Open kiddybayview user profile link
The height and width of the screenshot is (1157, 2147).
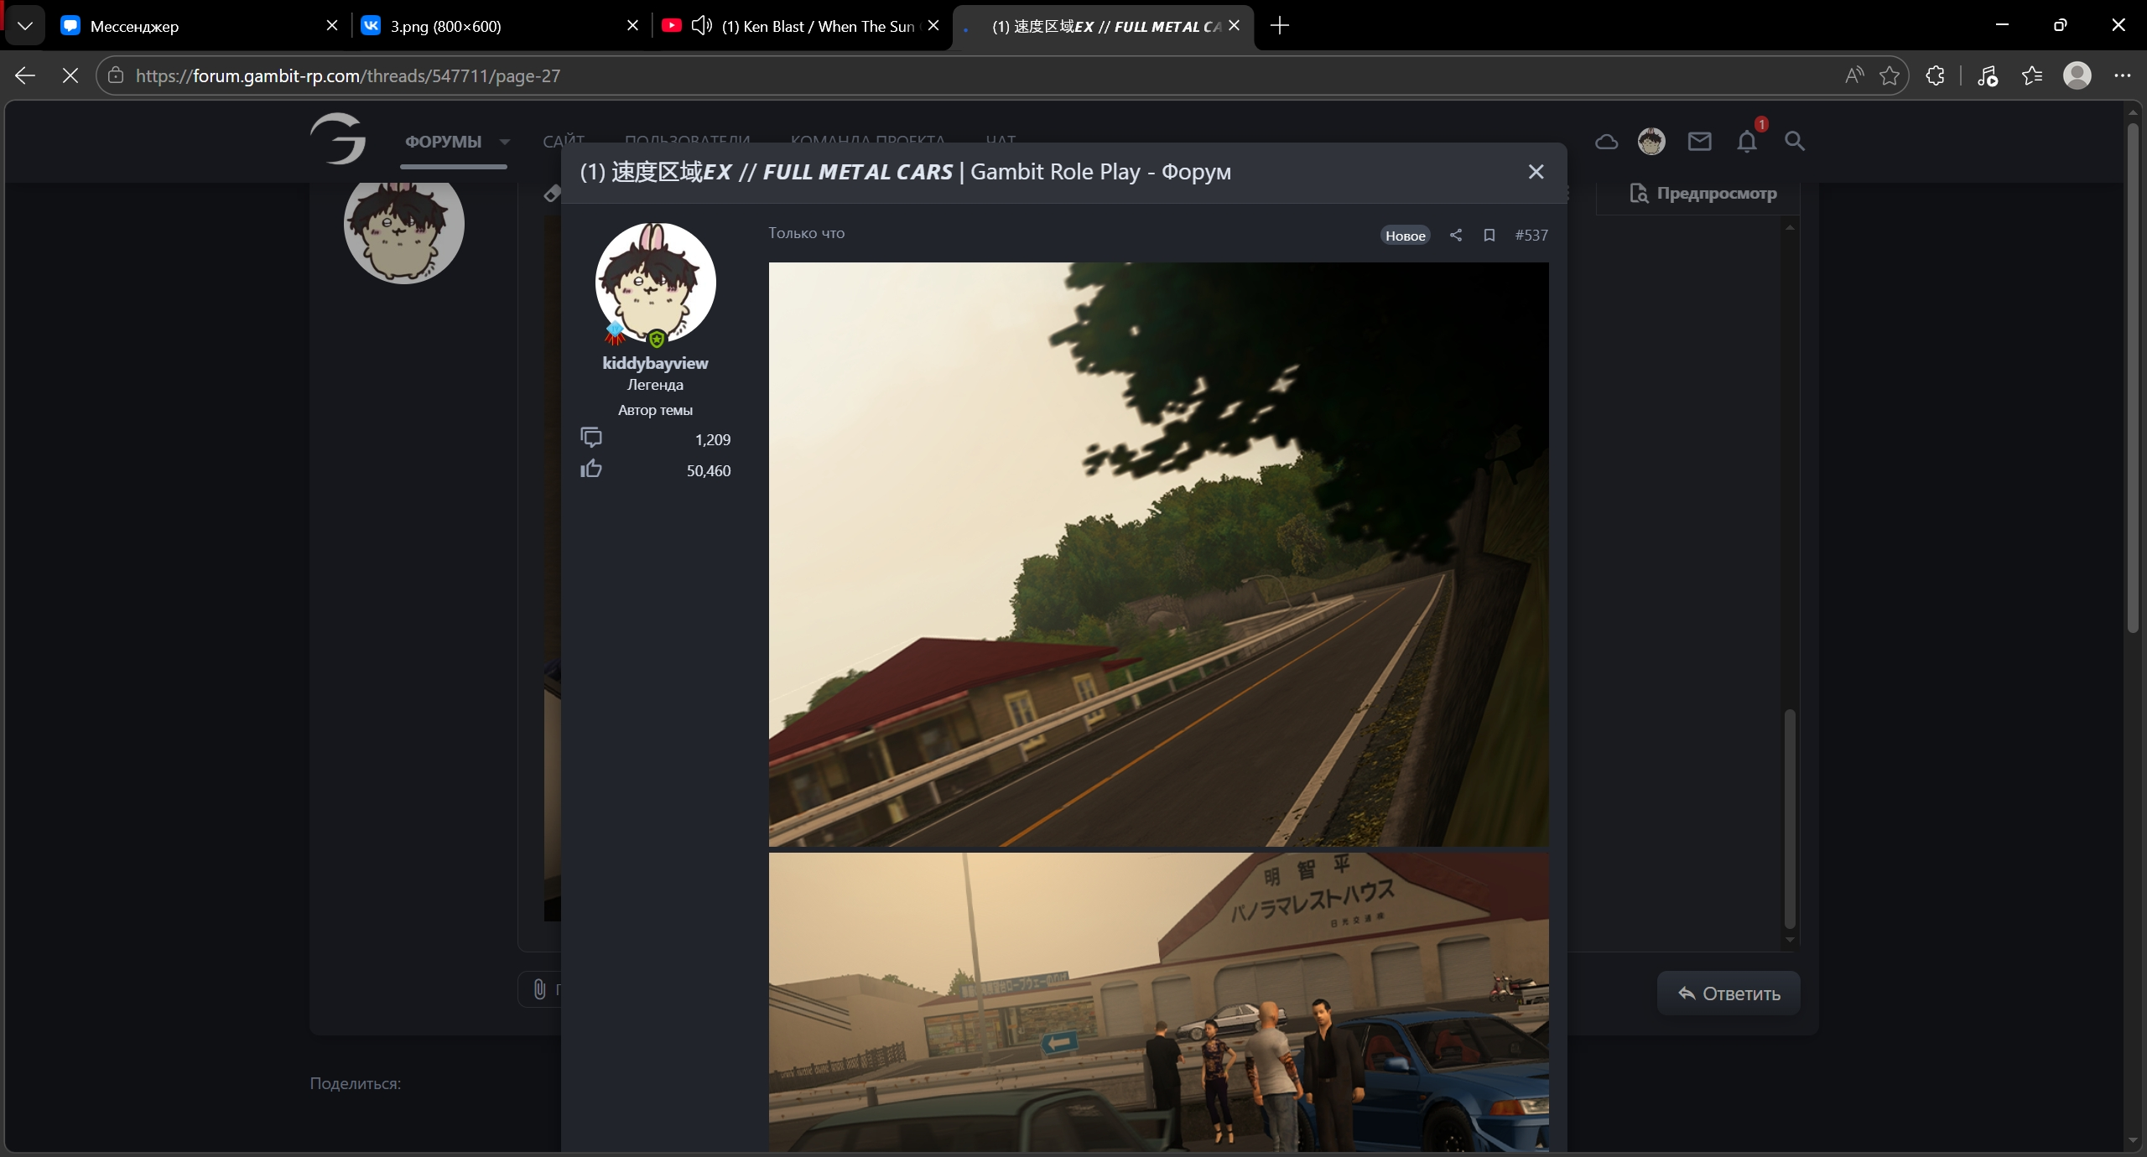pyautogui.click(x=655, y=363)
